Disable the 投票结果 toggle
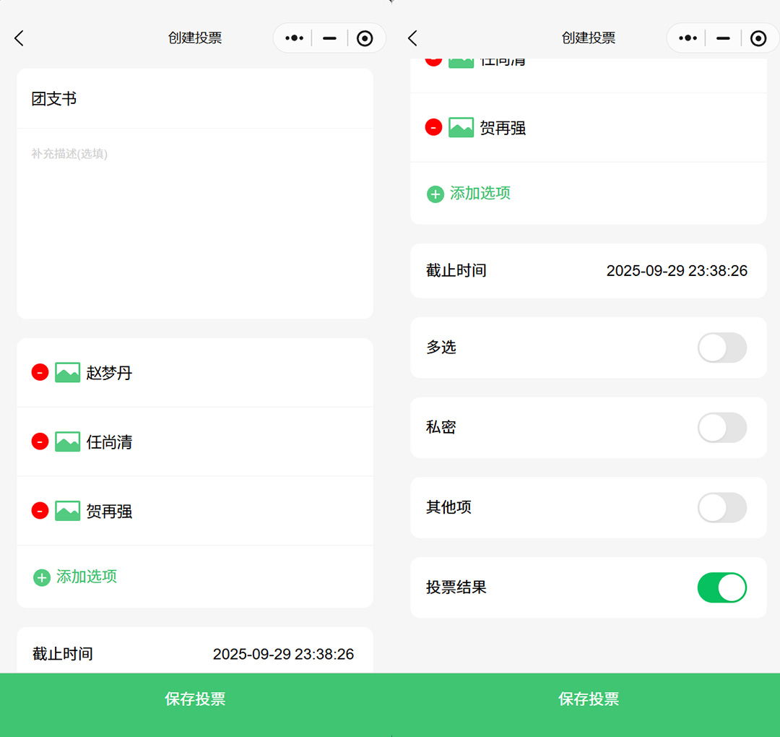The width and height of the screenshot is (780, 737). (721, 587)
